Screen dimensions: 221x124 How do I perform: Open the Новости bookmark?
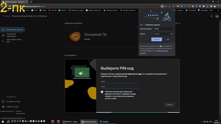pyautogui.click(x=63, y=10)
